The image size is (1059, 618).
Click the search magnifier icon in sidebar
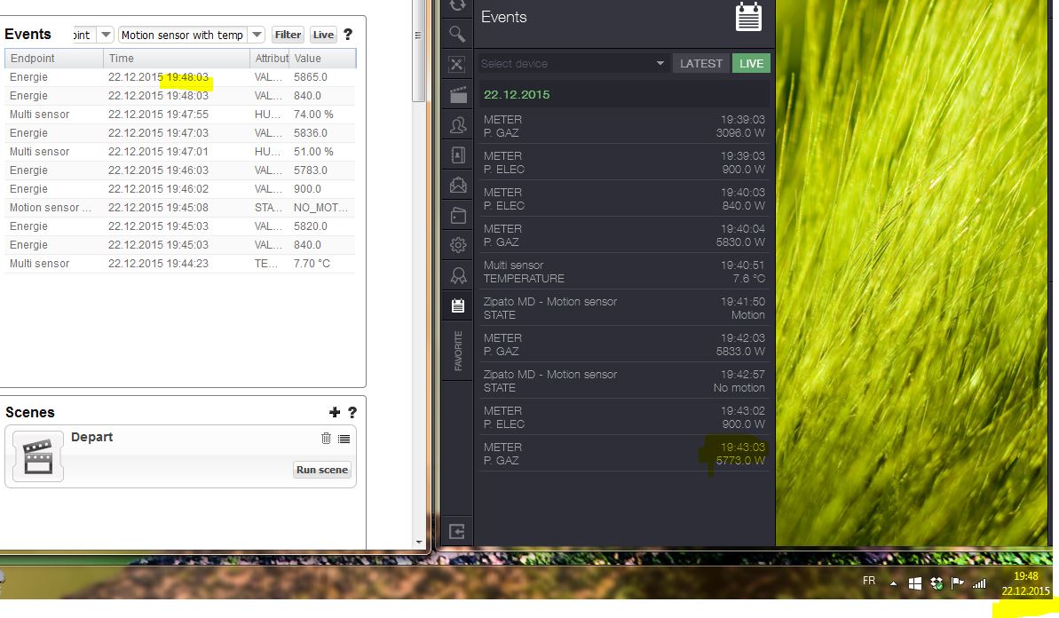click(457, 34)
